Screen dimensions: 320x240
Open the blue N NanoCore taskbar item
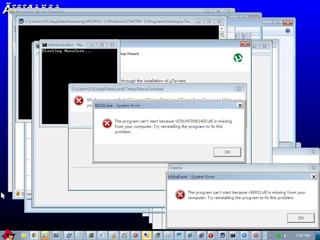(x=244, y=236)
